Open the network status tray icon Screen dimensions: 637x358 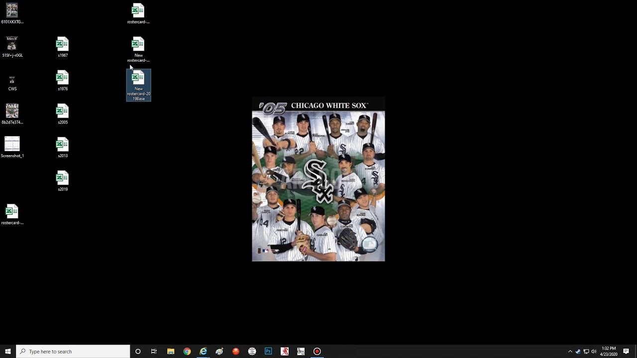pos(586,352)
